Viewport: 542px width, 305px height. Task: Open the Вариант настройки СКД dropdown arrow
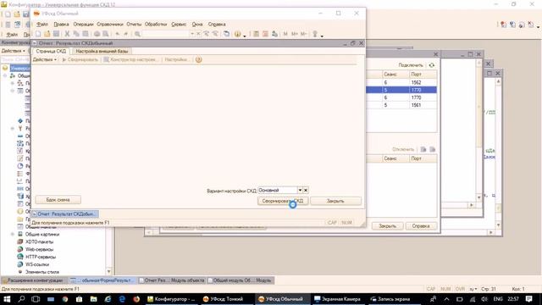tap(300, 190)
